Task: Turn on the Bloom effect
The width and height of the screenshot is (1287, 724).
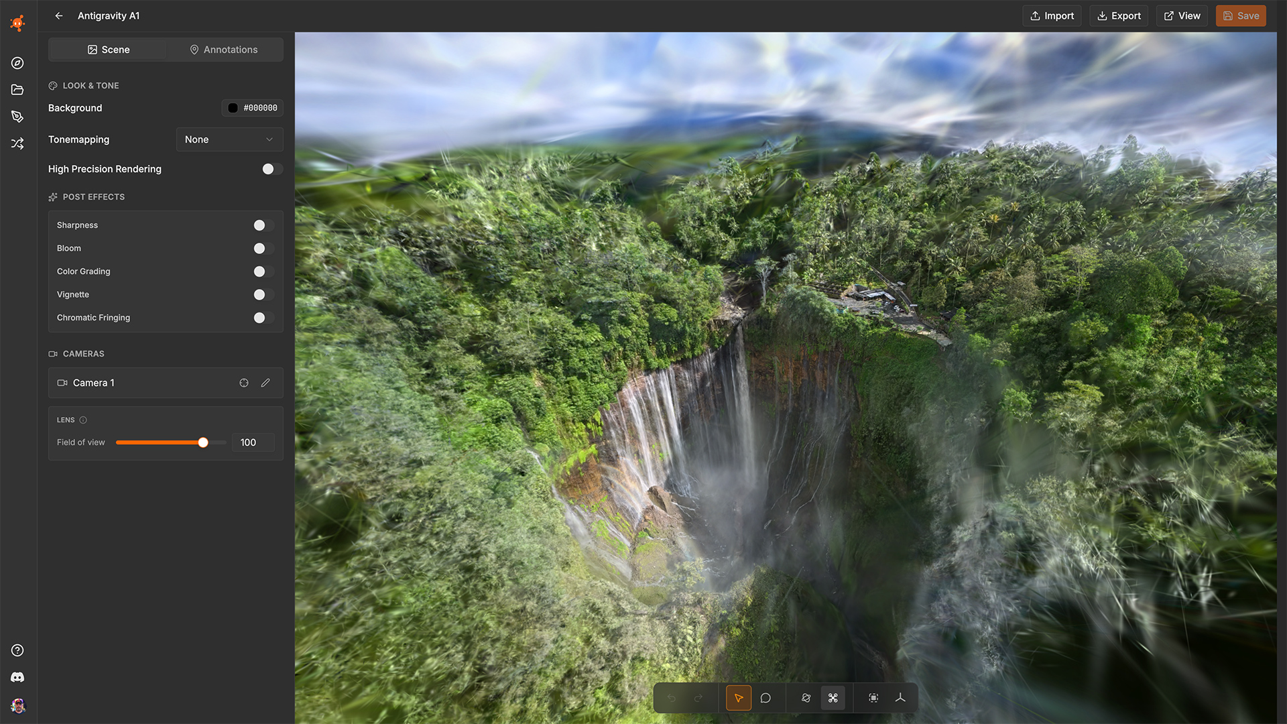Action: point(263,248)
